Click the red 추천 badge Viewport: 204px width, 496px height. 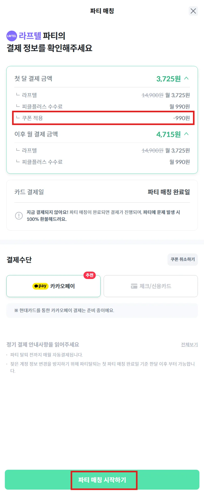90,275
